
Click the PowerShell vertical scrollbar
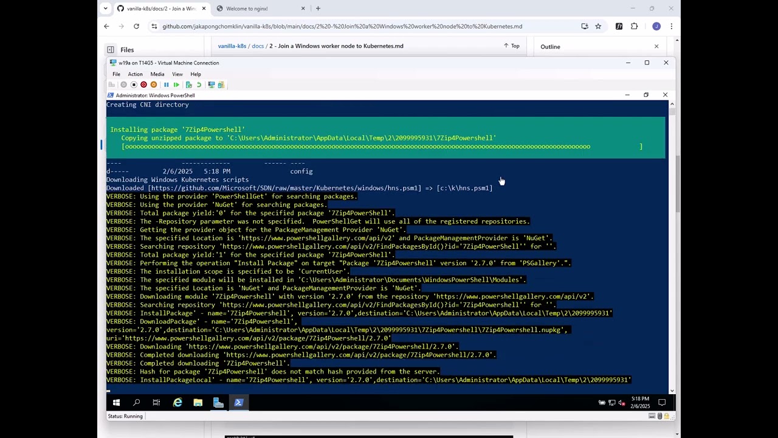click(x=672, y=246)
